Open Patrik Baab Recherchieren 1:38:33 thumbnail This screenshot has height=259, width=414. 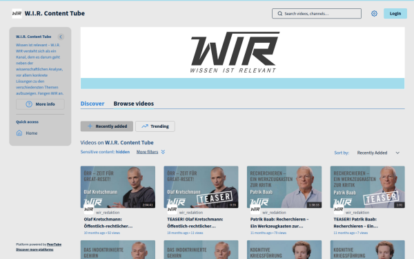coord(284,187)
